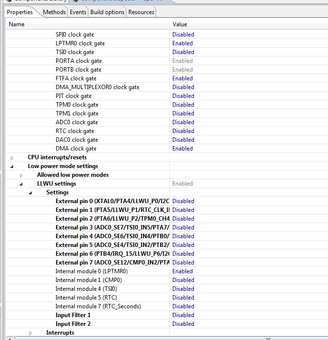Toggle the SPI0 clock gate value
328x340 pixels.
[x=183, y=35]
